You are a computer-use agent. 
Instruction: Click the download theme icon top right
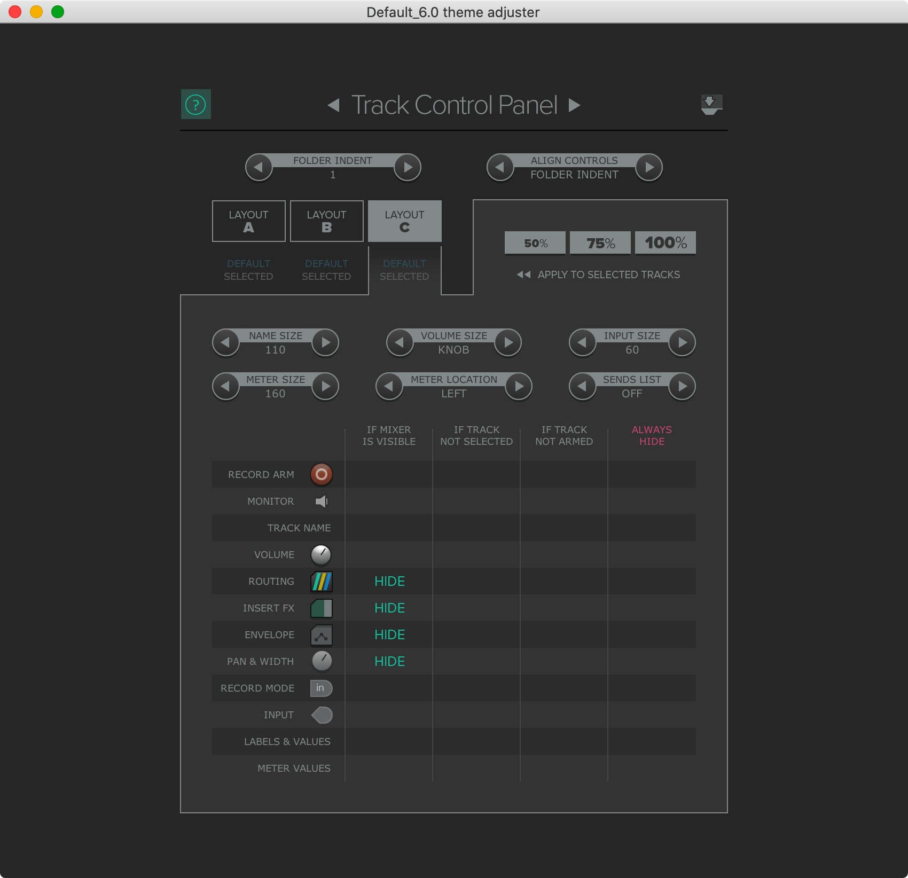coord(711,105)
